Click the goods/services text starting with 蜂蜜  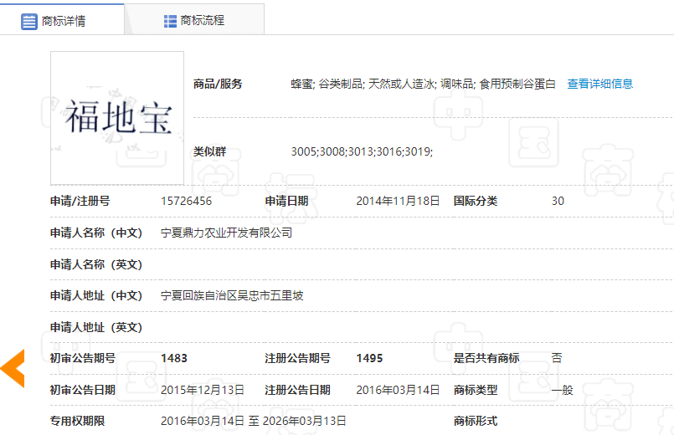[x=423, y=84]
